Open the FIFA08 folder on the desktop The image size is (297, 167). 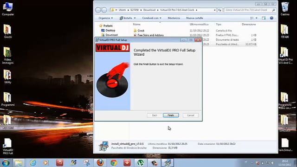click(x=285, y=31)
